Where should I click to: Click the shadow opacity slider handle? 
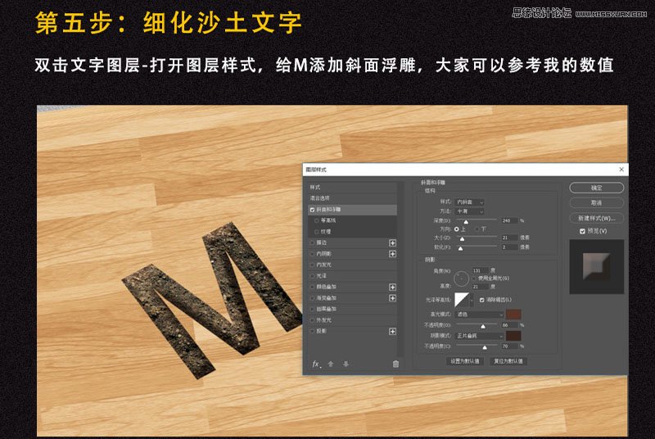pos(485,347)
